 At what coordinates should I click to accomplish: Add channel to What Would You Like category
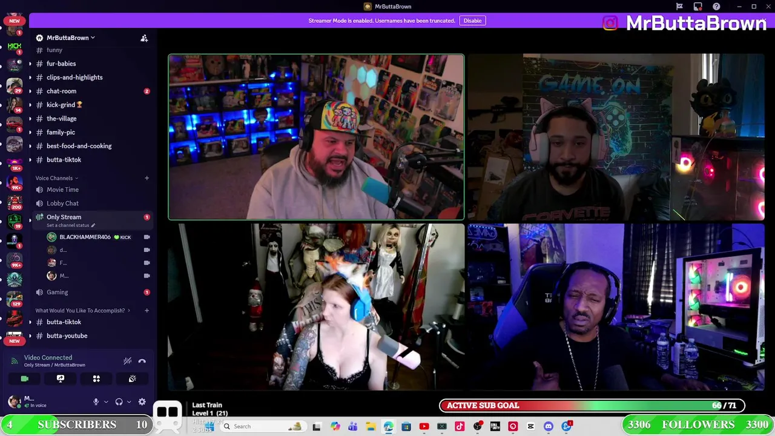click(x=147, y=311)
